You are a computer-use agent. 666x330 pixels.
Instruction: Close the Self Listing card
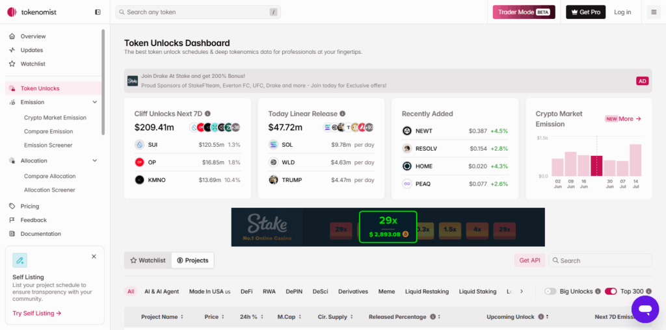[94, 257]
